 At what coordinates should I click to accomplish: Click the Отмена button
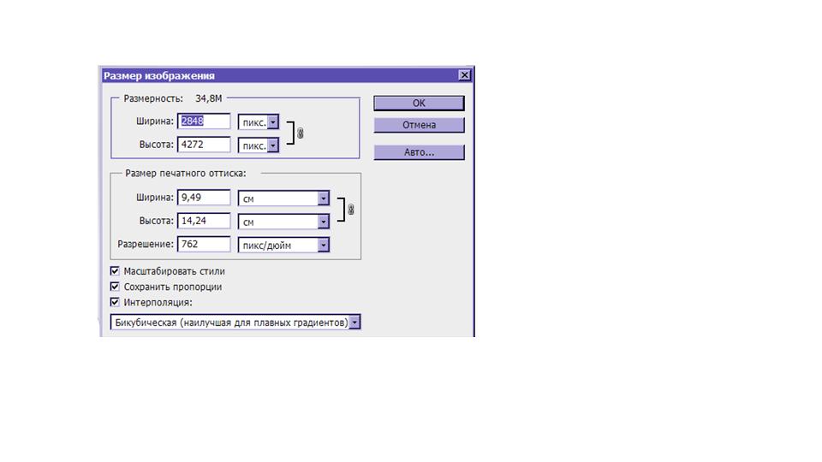point(419,125)
